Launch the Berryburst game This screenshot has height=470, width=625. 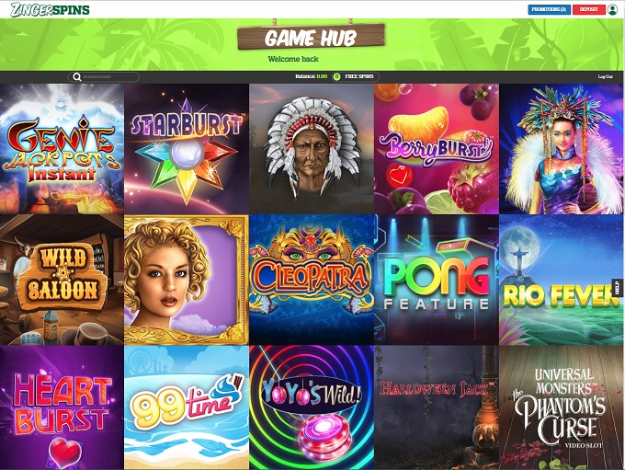[436, 149]
